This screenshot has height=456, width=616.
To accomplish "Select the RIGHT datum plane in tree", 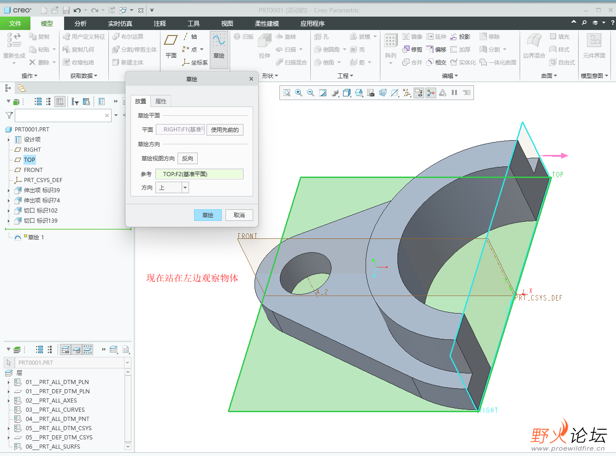I will click(32, 150).
